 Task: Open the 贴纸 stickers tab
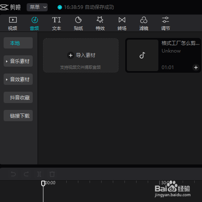(78, 23)
